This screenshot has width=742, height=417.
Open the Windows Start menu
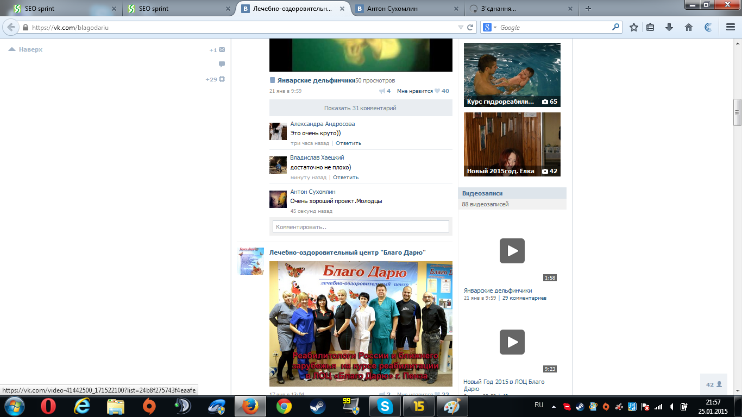(14, 406)
